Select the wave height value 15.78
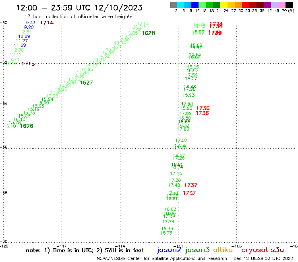298x262 pixels. pyautogui.click(x=14, y=123)
